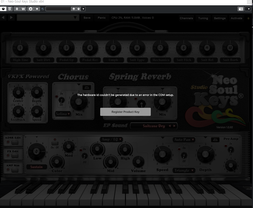This screenshot has width=253, height=208.
Task: Select previous EP Sound with left arrow
Action: tap(170, 126)
